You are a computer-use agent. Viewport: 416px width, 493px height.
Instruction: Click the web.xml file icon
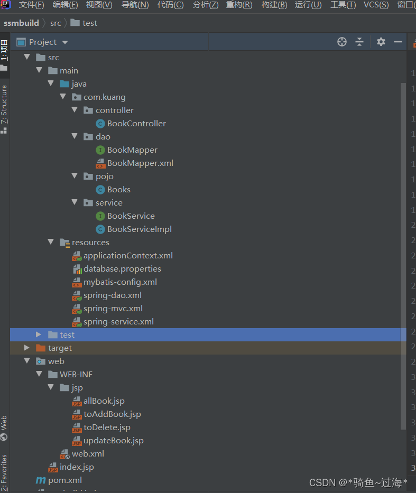[x=65, y=454]
